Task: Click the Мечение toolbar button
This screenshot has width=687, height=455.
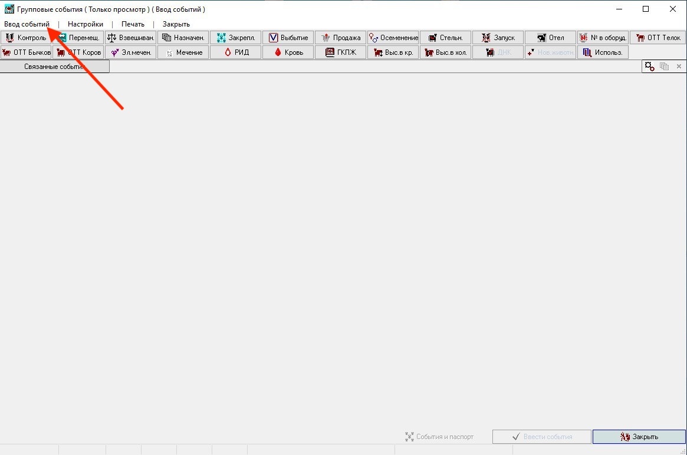Action: point(183,52)
